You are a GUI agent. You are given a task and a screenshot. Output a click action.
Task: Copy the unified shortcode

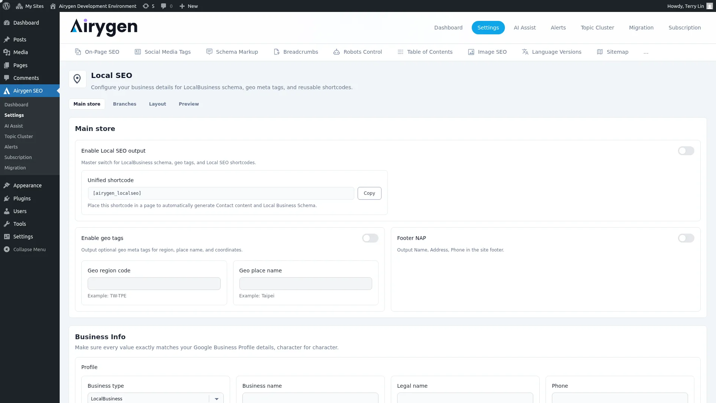click(x=370, y=193)
